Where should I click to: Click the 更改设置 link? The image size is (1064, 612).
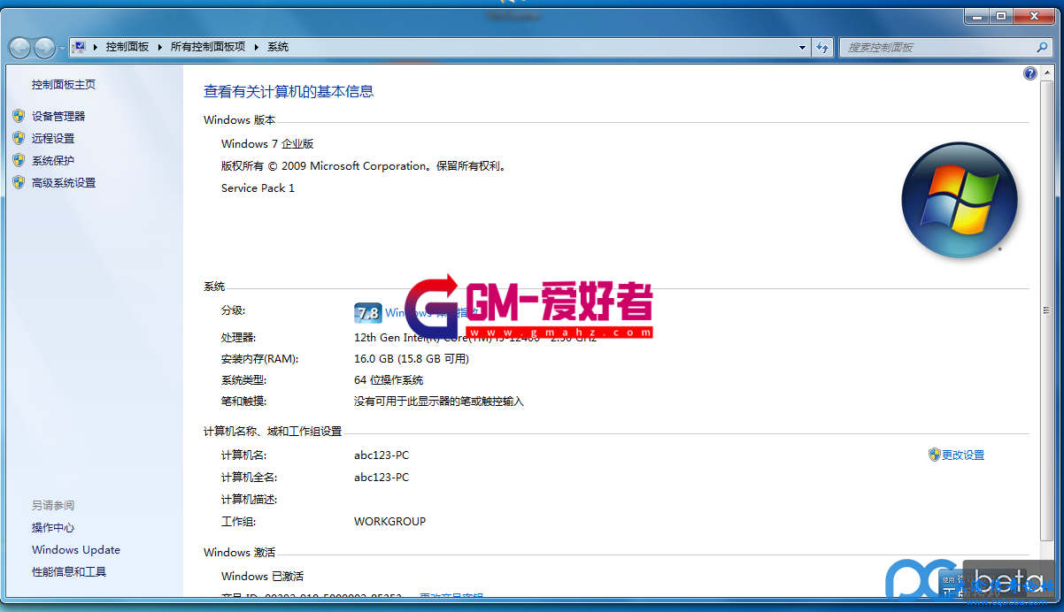963,455
